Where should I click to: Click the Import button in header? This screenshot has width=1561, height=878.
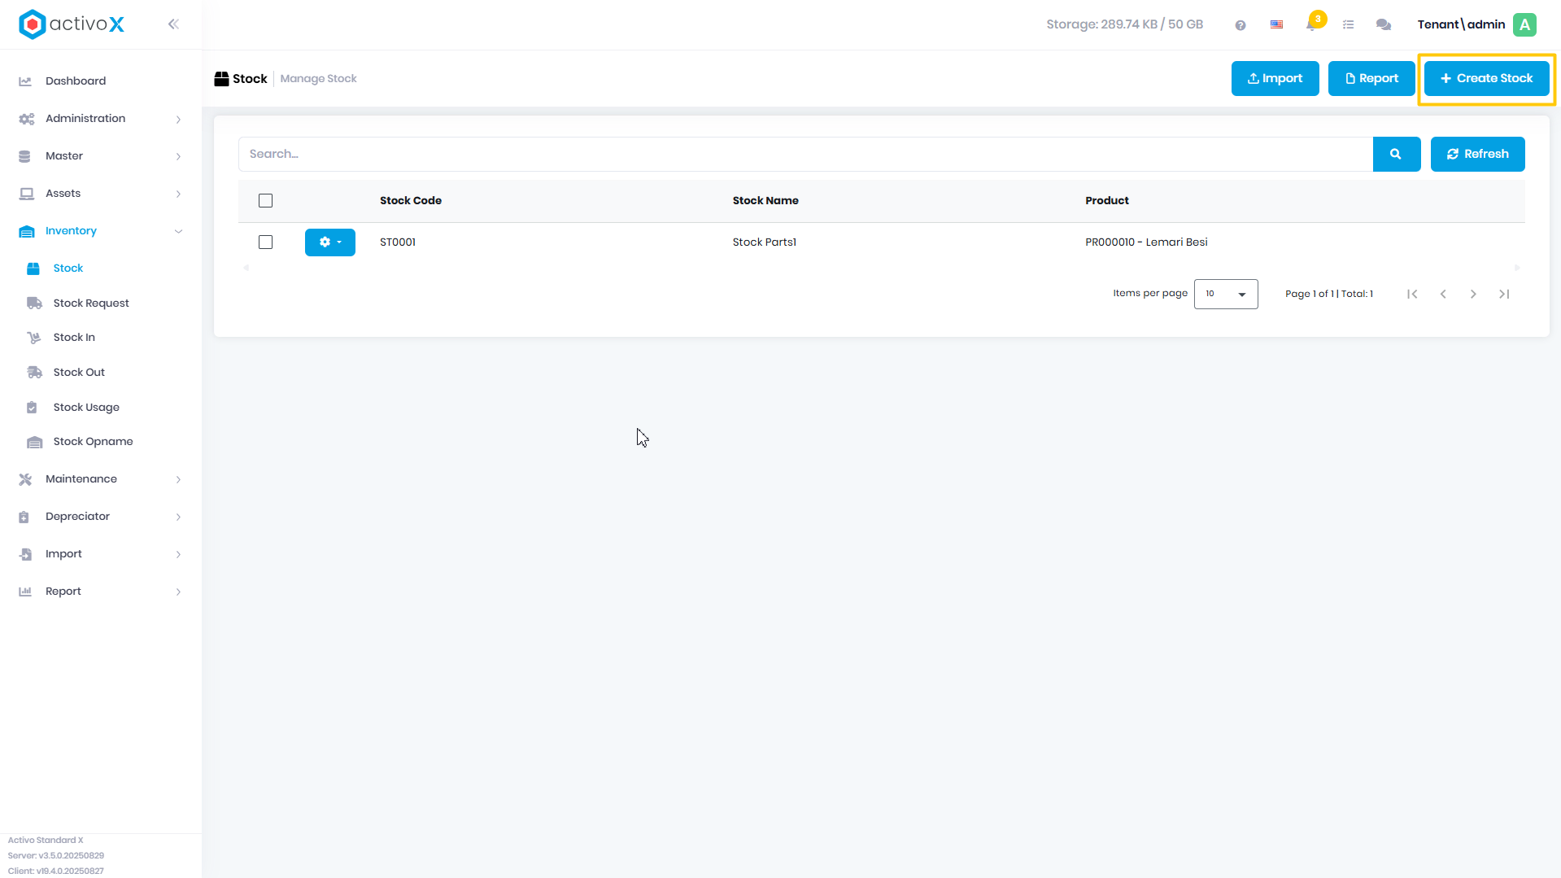tap(1275, 78)
